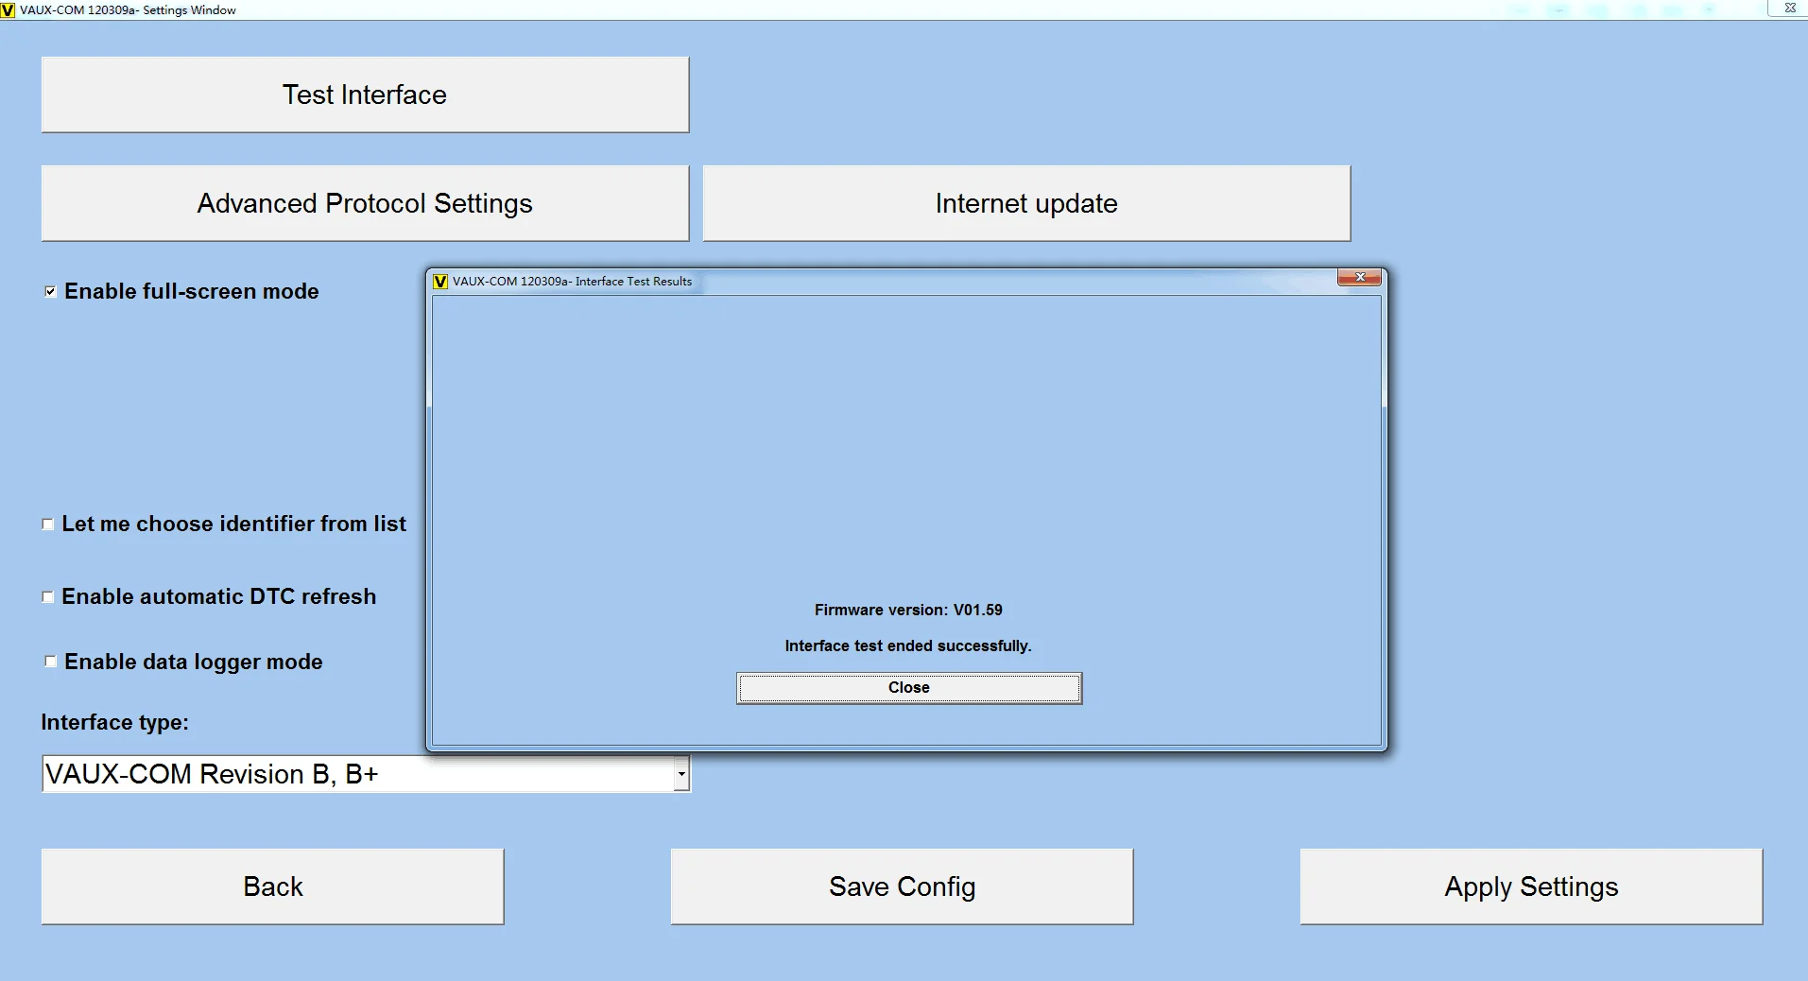Viewport: 1808px width, 981px height.
Task: Open Advanced Protocol Settings
Action: 365,203
